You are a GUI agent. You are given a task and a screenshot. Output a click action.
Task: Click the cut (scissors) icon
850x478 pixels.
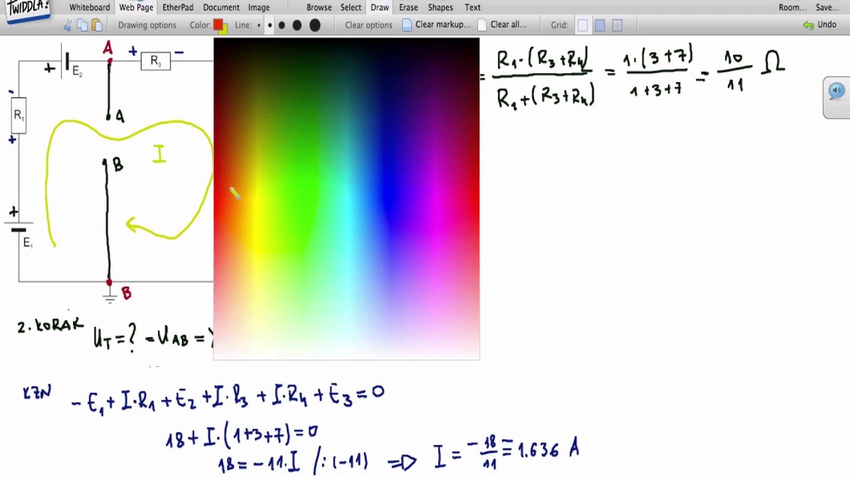point(67,25)
